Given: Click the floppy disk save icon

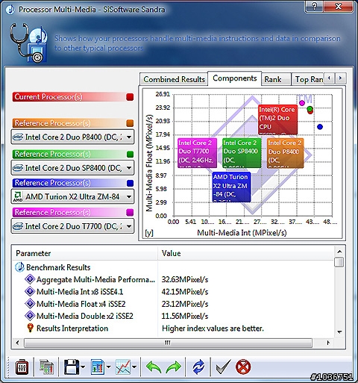Looking at the screenshot, I should 72,367.
